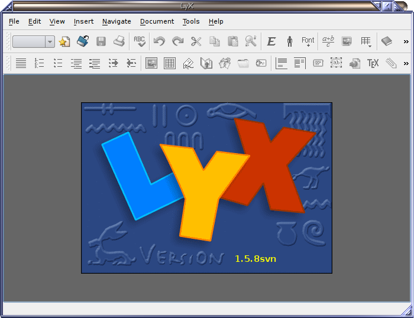Click the Cut scissors icon
Screen dimensions: 414x318
(196, 41)
